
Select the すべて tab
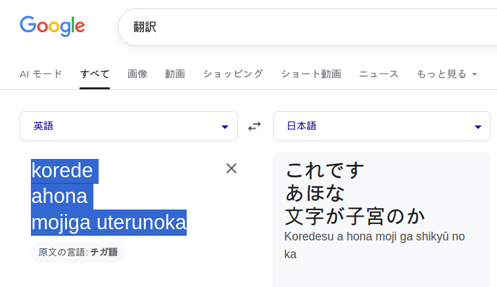(95, 74)
